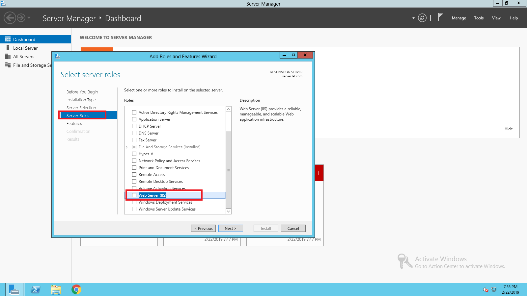The width and height of the screenshot is (527, 296).
Task: Check the Web Server (IIS) role
Action: coord(134,195)
